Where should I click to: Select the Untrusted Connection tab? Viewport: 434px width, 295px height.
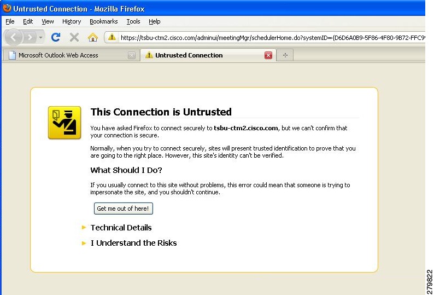coord(208,55)
